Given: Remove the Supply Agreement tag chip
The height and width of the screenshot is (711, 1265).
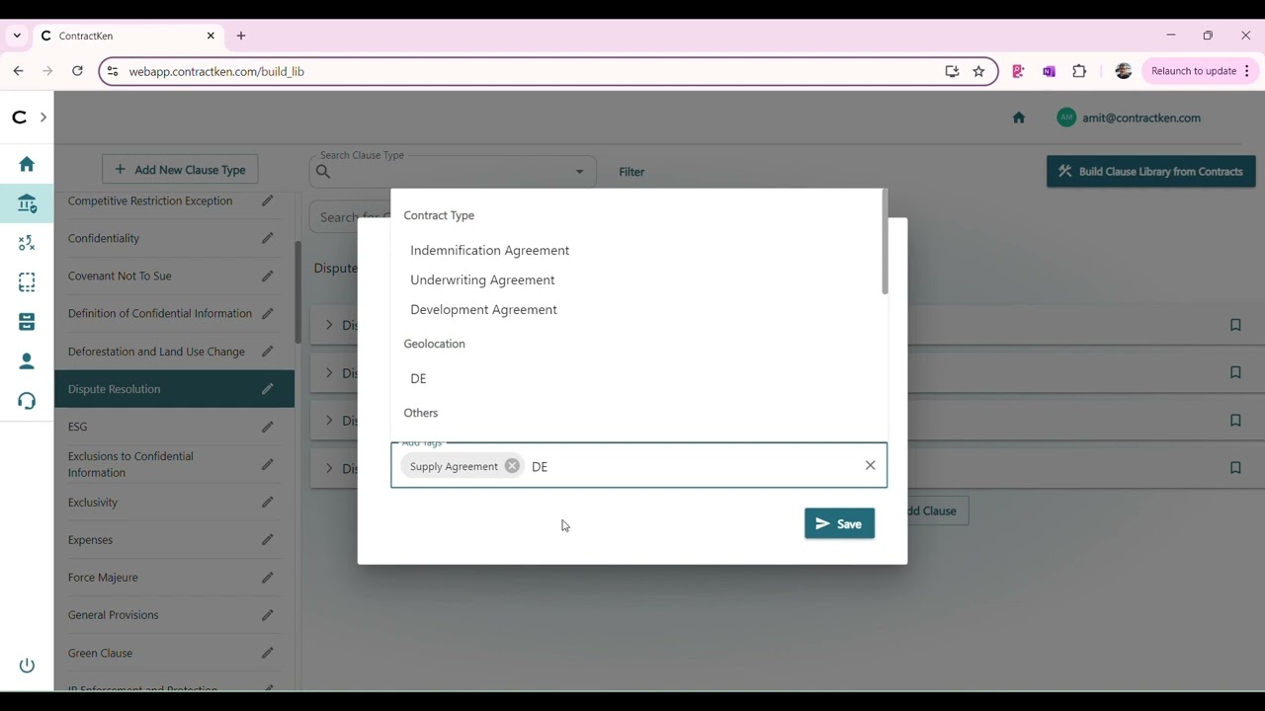Looking at the screenshot, I should 512,466.
